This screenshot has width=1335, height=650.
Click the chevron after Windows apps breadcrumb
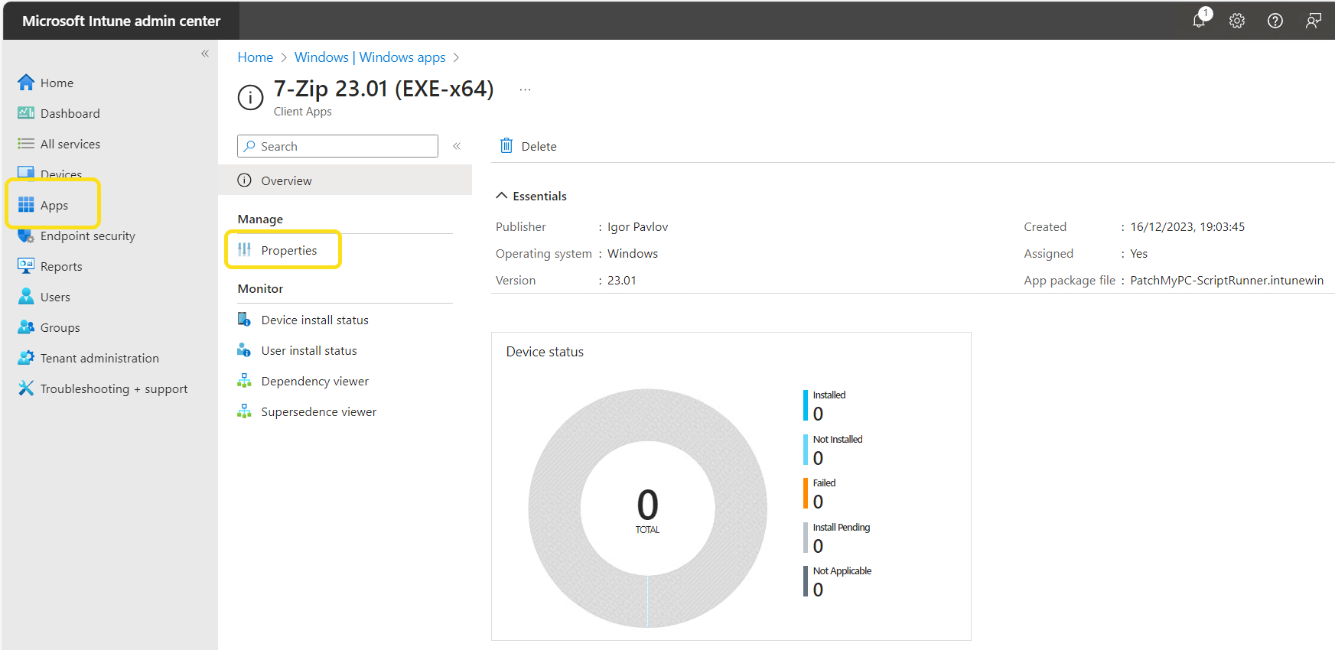click(x=456, y=57)
